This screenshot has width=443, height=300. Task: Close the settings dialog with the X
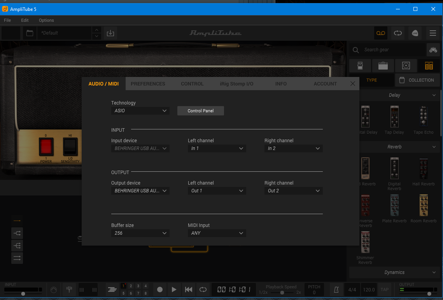click(x=353, y=84)
